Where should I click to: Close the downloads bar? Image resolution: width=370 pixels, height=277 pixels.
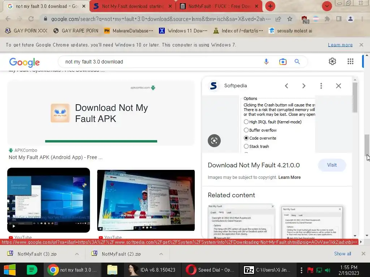pos(363,254)
